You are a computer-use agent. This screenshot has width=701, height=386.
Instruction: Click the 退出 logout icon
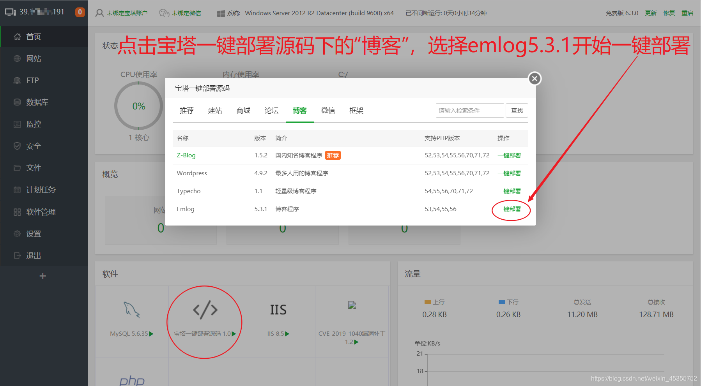coord(17,256)
